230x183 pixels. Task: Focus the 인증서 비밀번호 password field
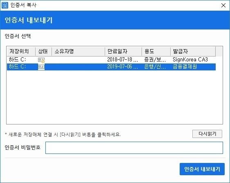pos(134,148)
